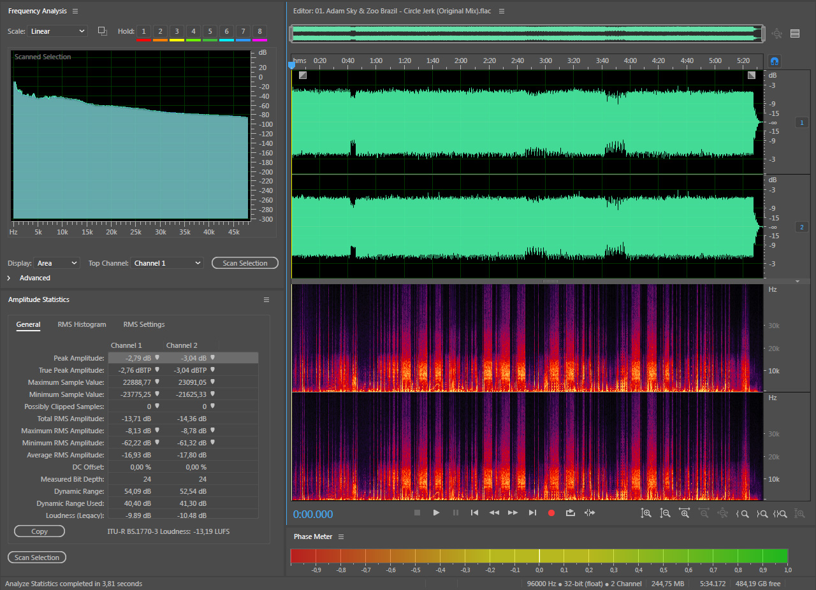This screenshot has height=590, width=816.
Task: Click the Fast Forward transport button
Action: (x=513, y=513)
